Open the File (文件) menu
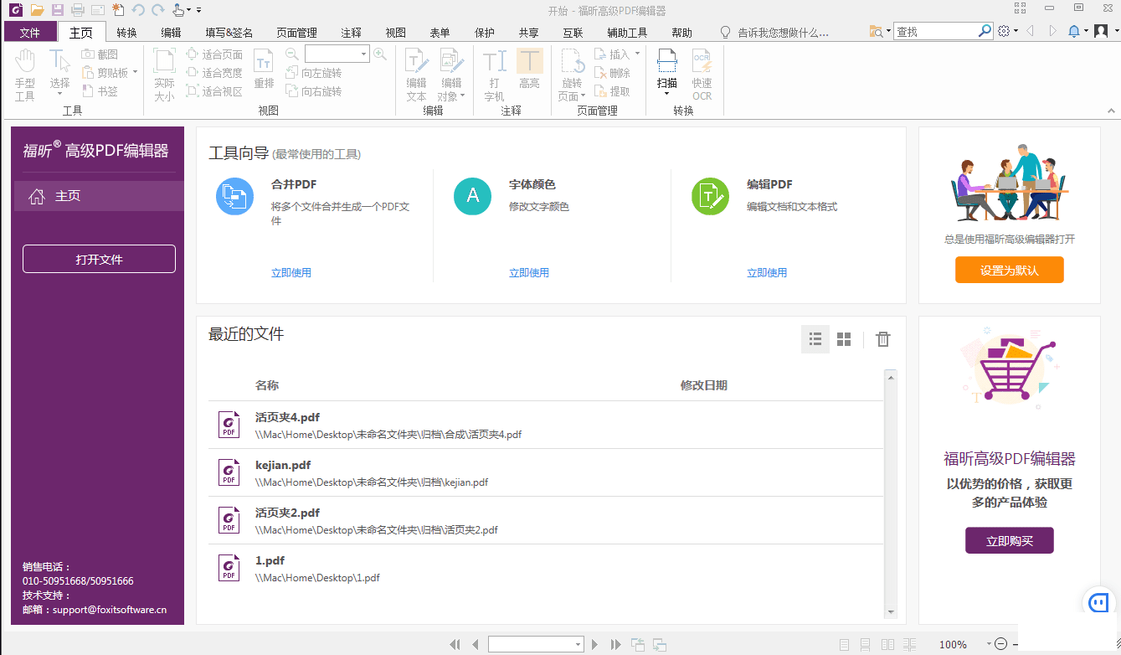Image resolution: width=1121 pixels, height=655 pixels. pyautogui.click(x=30, y=33)
